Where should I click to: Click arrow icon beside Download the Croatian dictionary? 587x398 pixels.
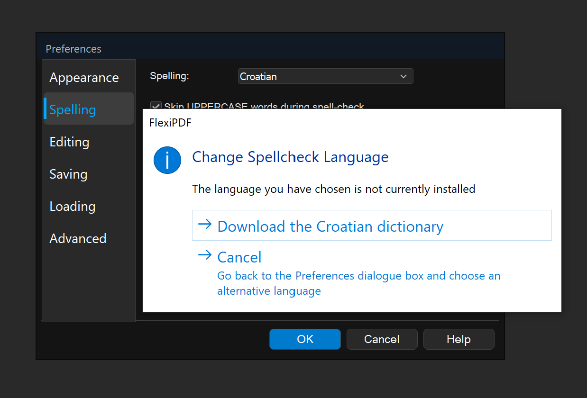204,225
